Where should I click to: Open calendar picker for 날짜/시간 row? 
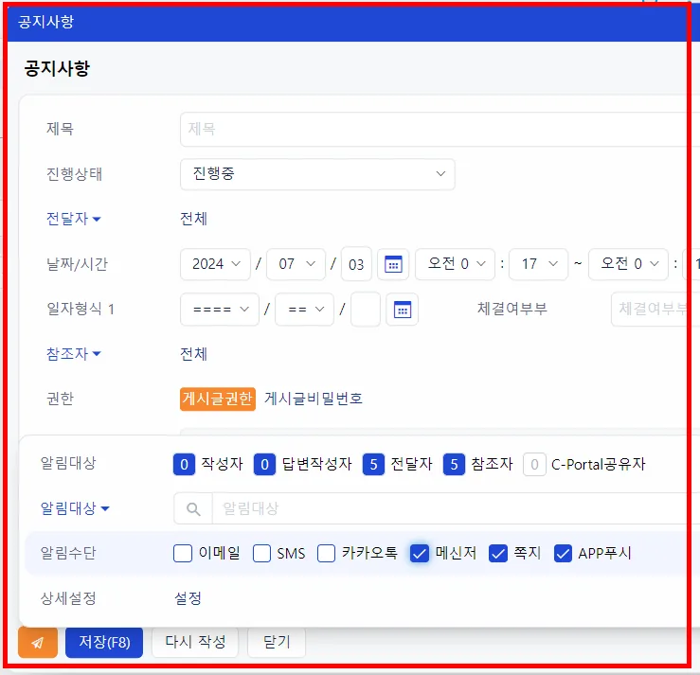pyautogui.click(x=393, y=264)
